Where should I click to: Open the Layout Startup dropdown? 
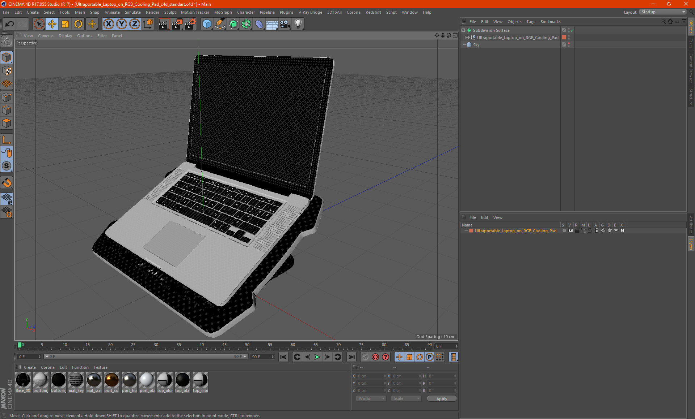[663, 12]
